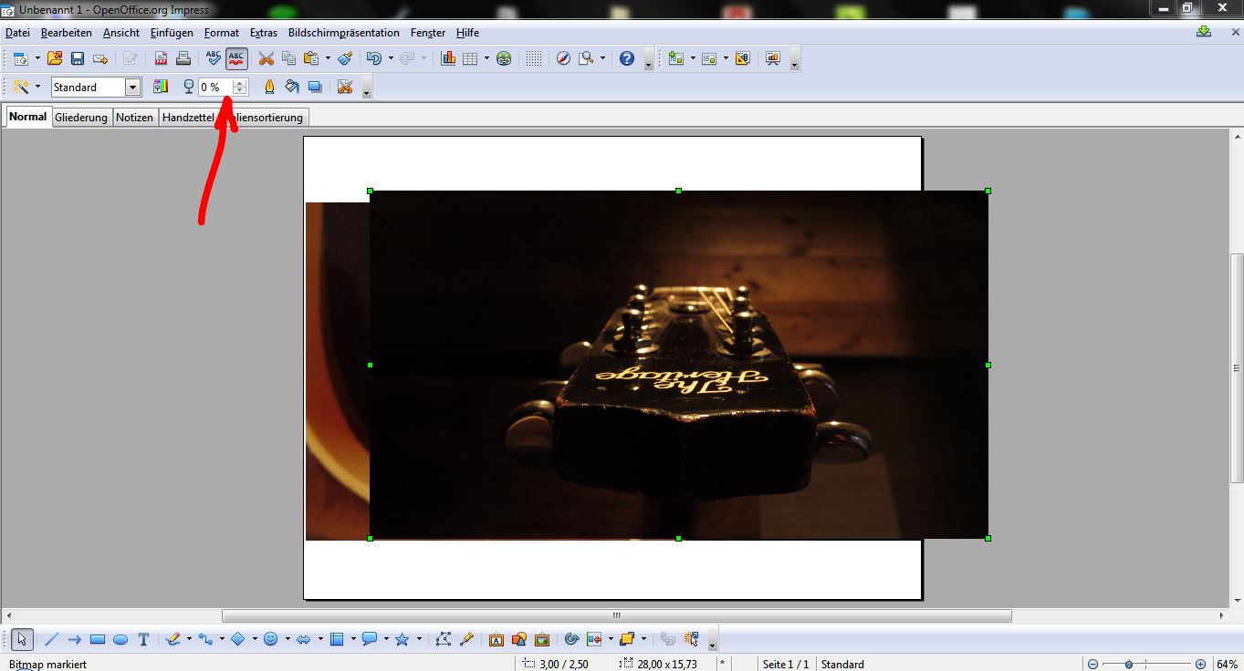Save document with the floppy disk icon
Viewport: 1244px width, 671px height.
point(78,58)
